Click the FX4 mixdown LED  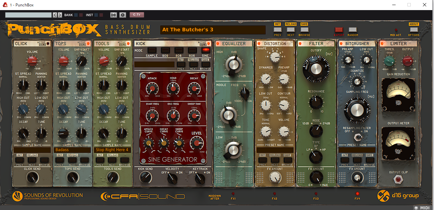[x=357, y=194]
